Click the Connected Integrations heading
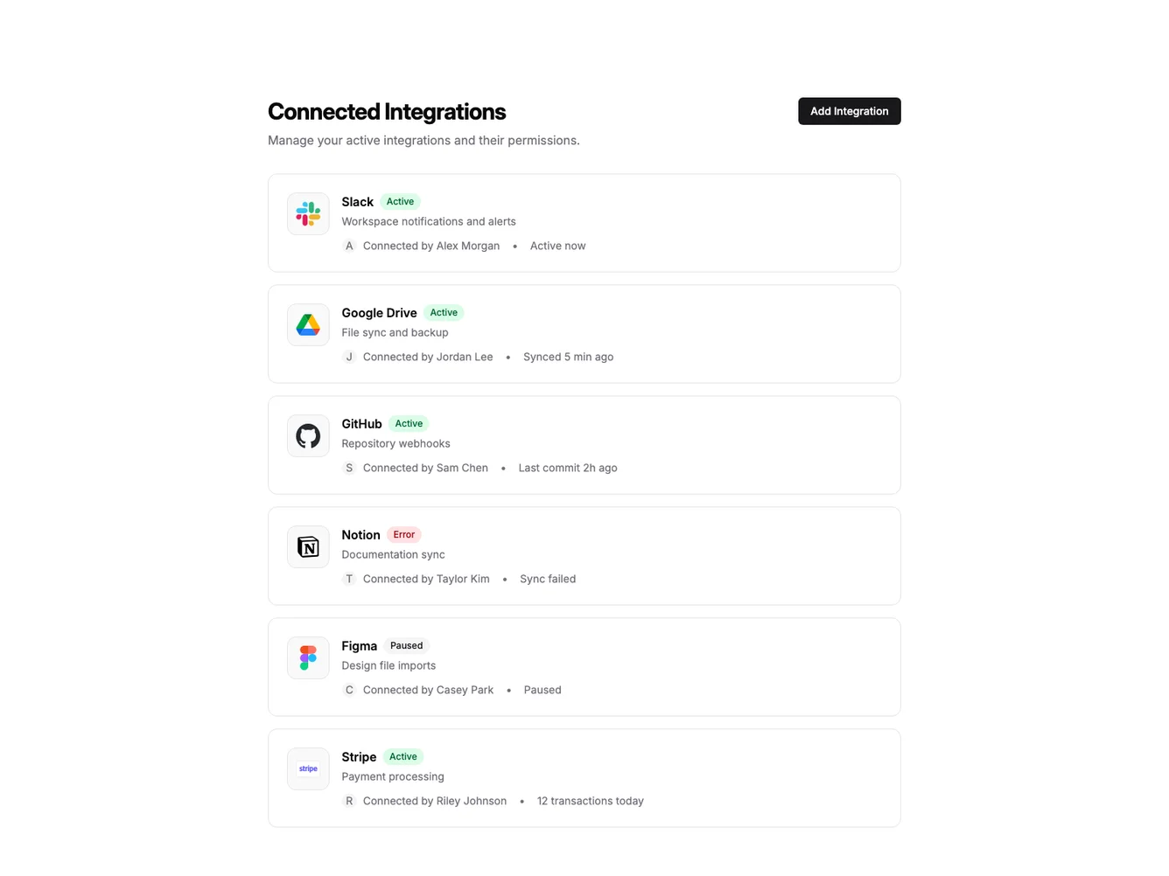The image size is (1169, 876). point(387,111)
